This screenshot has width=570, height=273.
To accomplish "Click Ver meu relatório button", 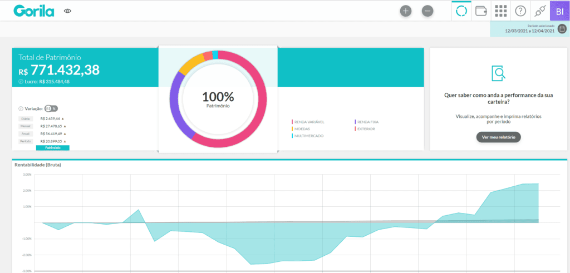I will coord(498,137).
